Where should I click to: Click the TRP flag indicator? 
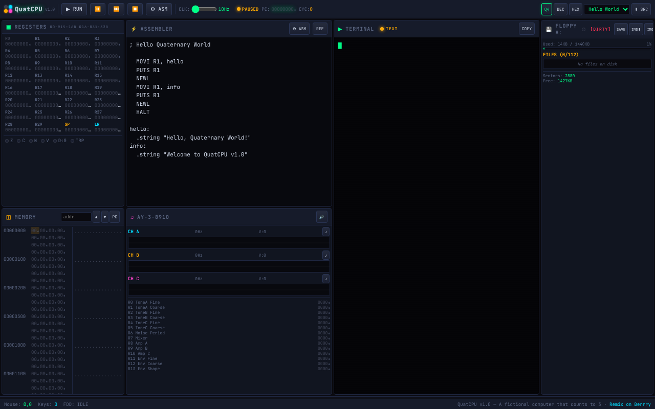pos(77,141)
